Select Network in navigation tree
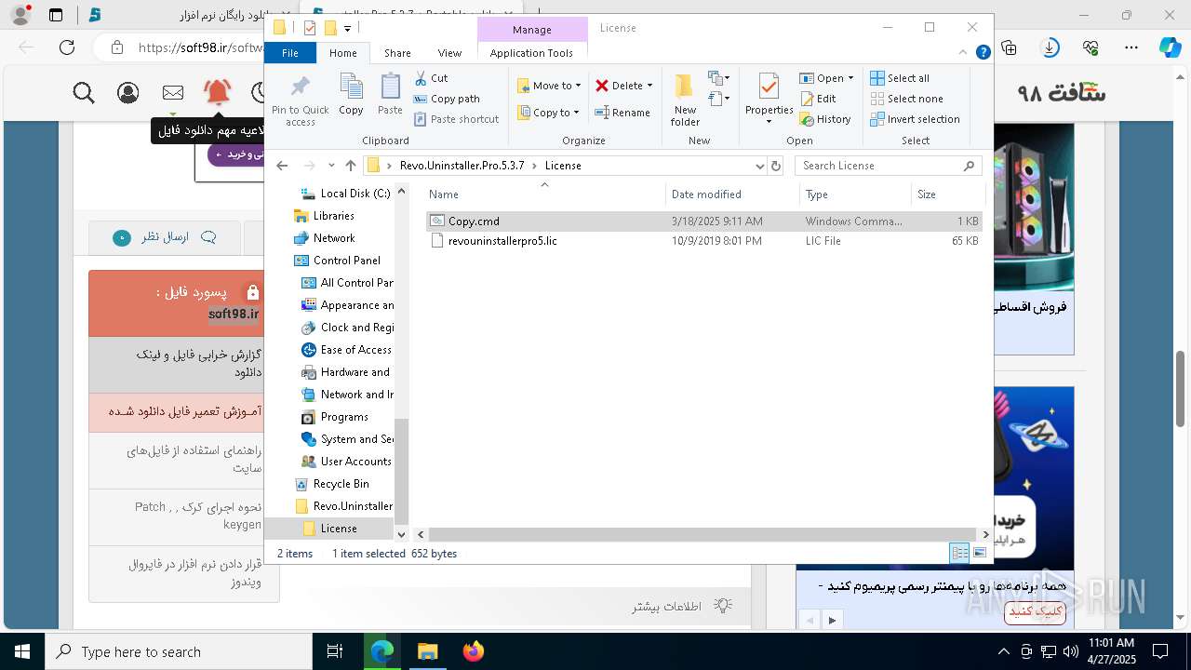 coord(334,238)
